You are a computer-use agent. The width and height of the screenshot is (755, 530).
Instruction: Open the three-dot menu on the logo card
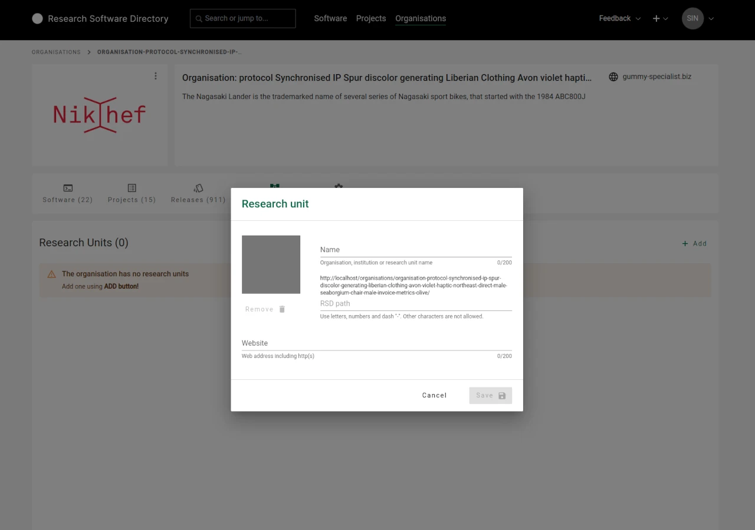(155, 75)
